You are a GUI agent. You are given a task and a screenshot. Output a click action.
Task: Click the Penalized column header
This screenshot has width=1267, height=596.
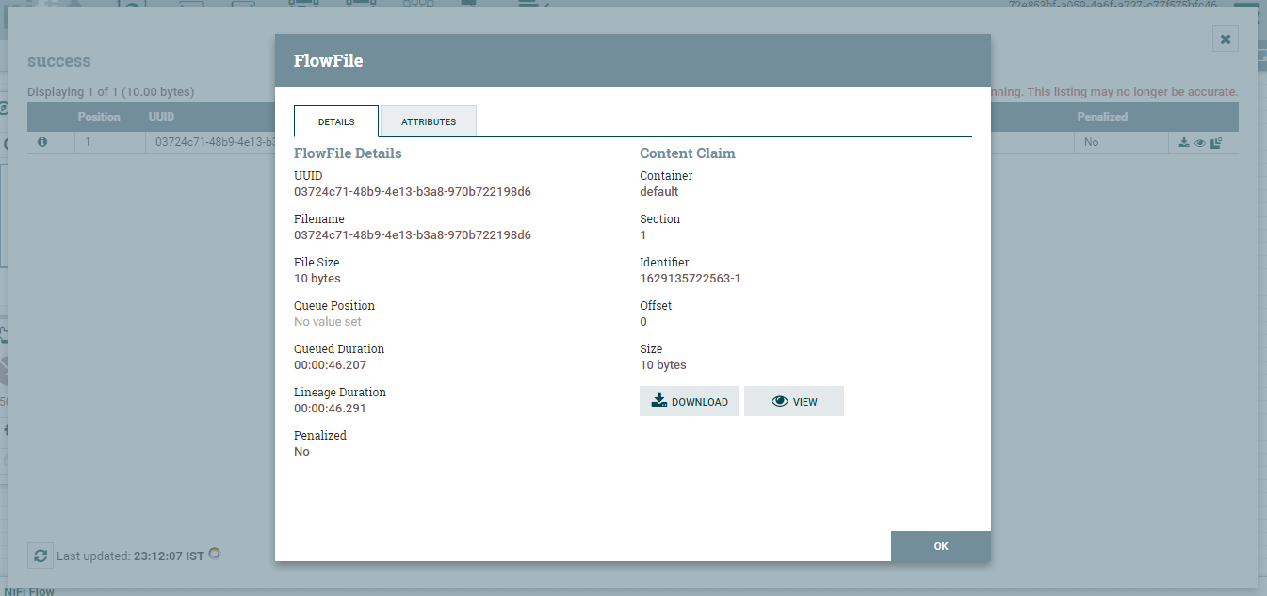tap(1102, 117)
